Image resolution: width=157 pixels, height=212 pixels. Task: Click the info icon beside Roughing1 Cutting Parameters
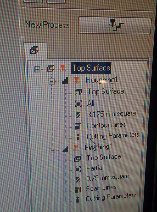click(x=78, y=137)
